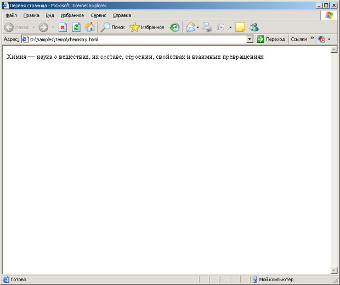
Task: Click the vertical scrollbar down arrow
Action: (334, 270)
